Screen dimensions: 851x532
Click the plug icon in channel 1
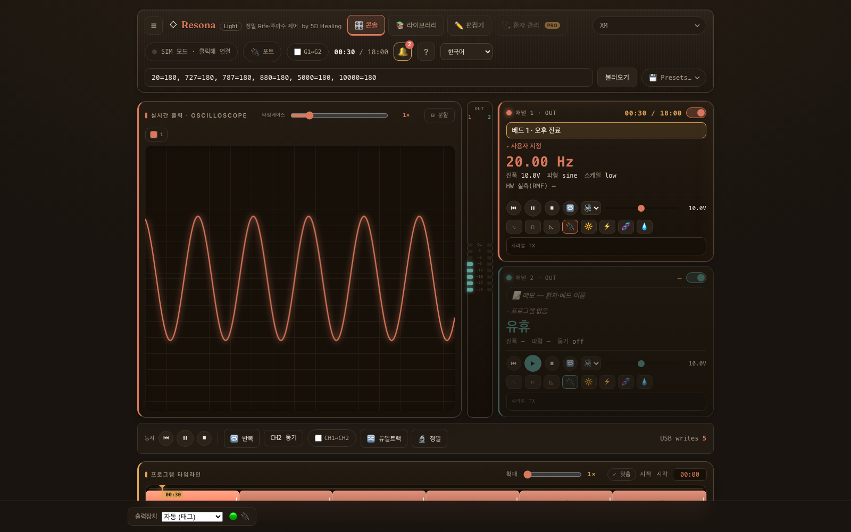click(x=570, y=227)
